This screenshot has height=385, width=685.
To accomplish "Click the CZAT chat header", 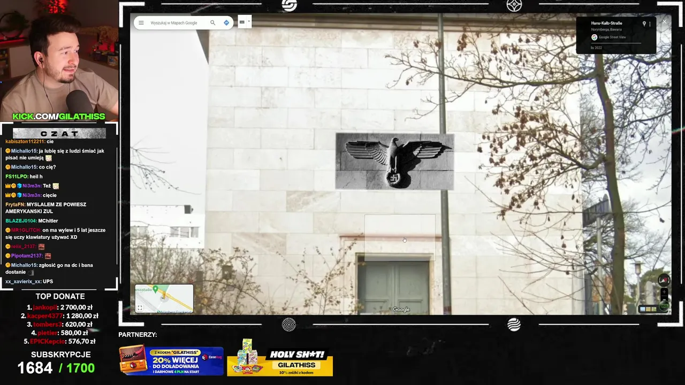I will tap(59, 133).
